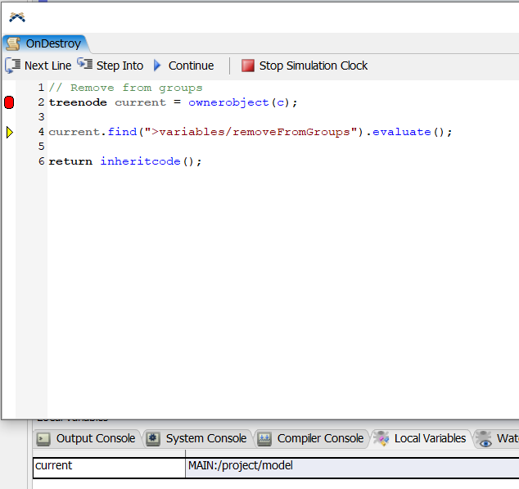Click the yellow execution arrow at line 4

[9, 132]
